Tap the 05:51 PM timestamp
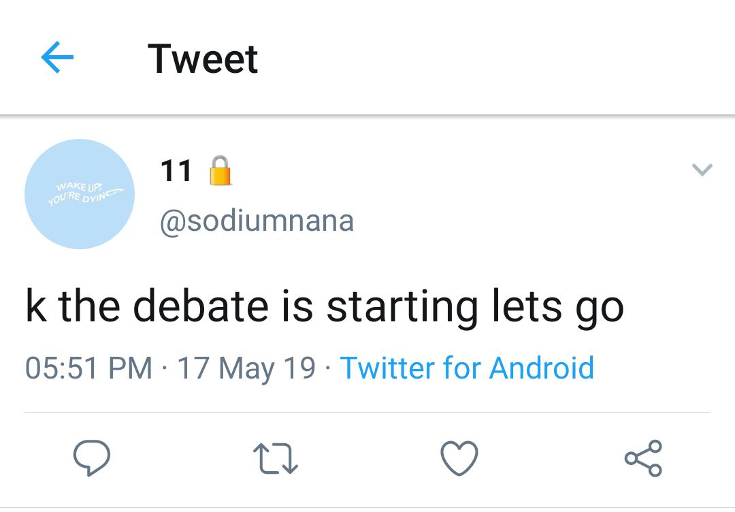 tap(88, 368)
